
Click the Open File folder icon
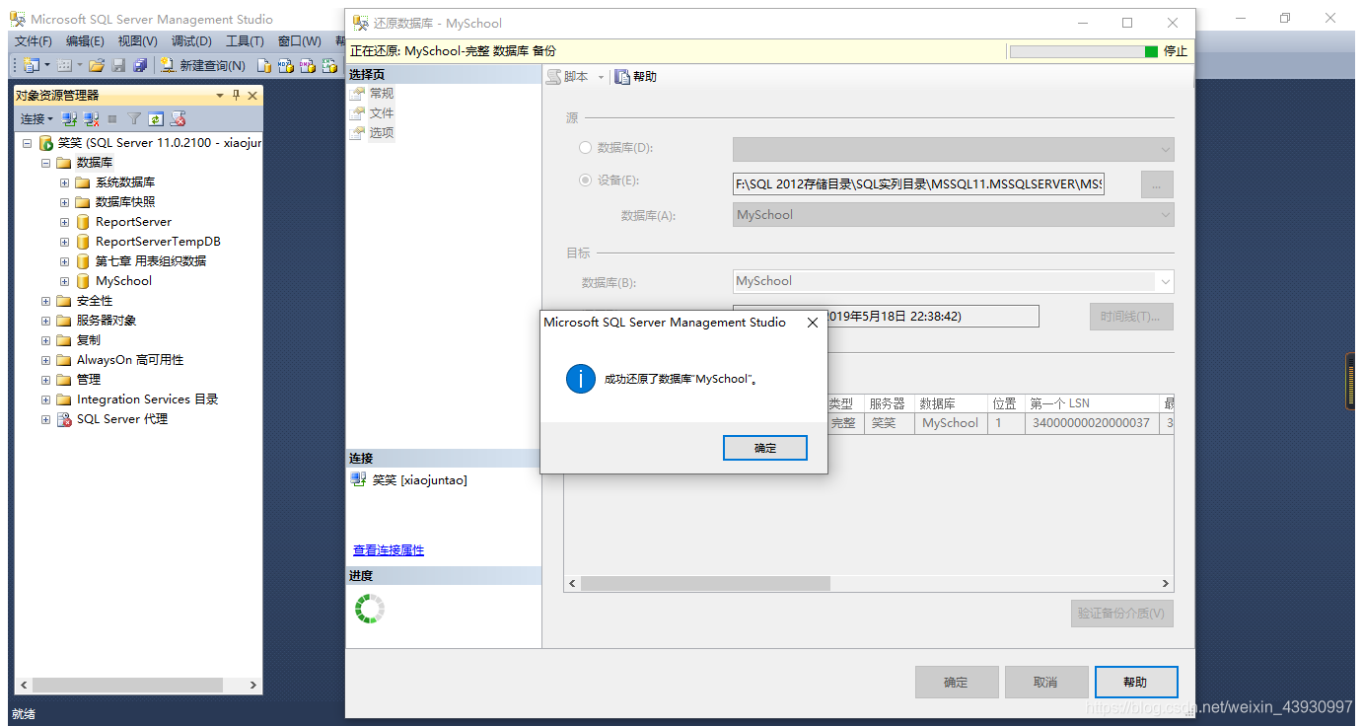[x=97, y=65]
